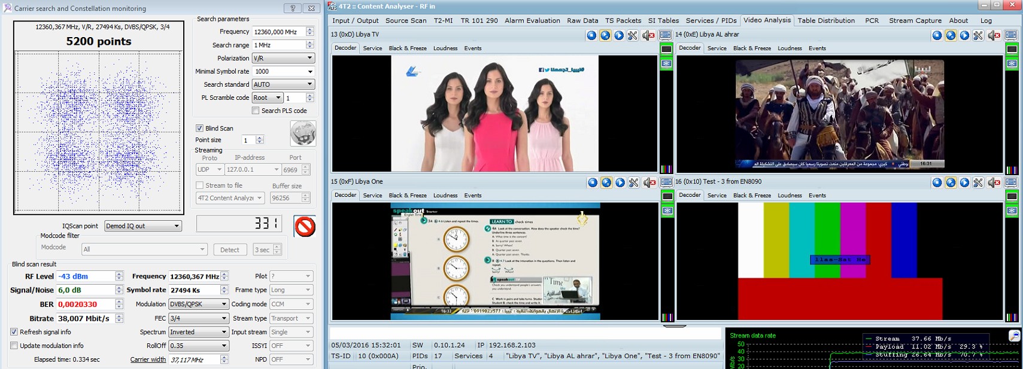Screen dimensions: 1023x369
Task: Open fullscreen display for Libya TV
Action: click(x=666, y=35)
